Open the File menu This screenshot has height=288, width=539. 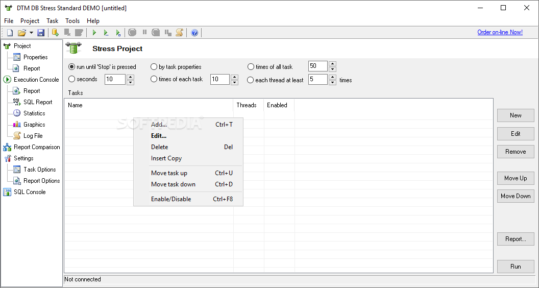click(9, 21)
